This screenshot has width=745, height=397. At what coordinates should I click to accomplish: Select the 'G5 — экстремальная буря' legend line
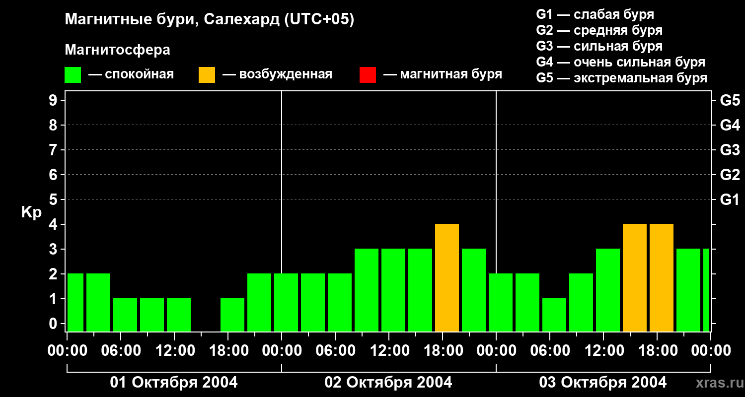click(x=622, y=78)
